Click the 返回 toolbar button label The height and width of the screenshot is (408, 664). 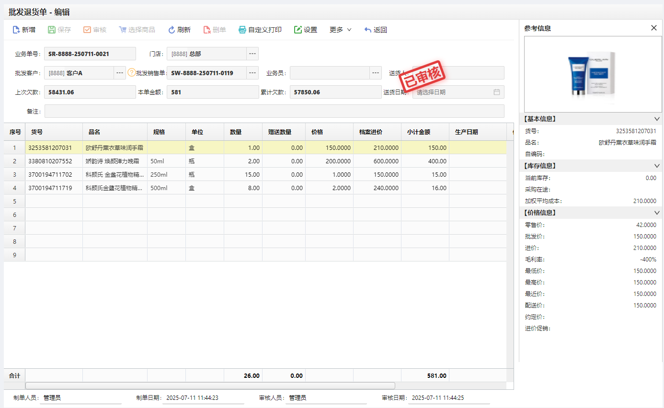(x=380, y=30)
